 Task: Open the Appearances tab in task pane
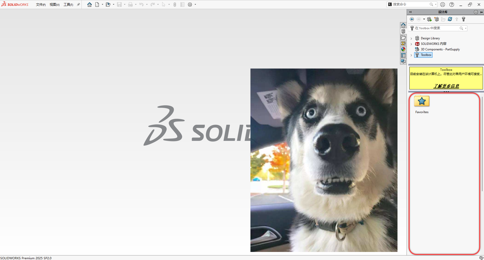pos(403,49)
